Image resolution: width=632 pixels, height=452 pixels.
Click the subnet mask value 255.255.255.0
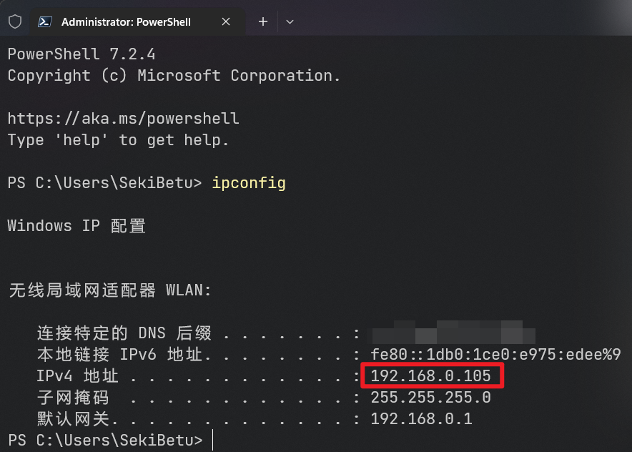(x=430, y=398)
